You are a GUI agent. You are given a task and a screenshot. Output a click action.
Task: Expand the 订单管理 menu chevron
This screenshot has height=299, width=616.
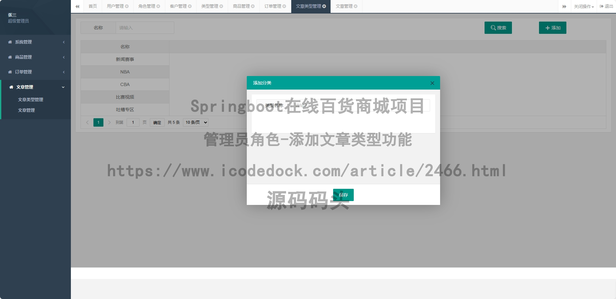pos(64,72)
